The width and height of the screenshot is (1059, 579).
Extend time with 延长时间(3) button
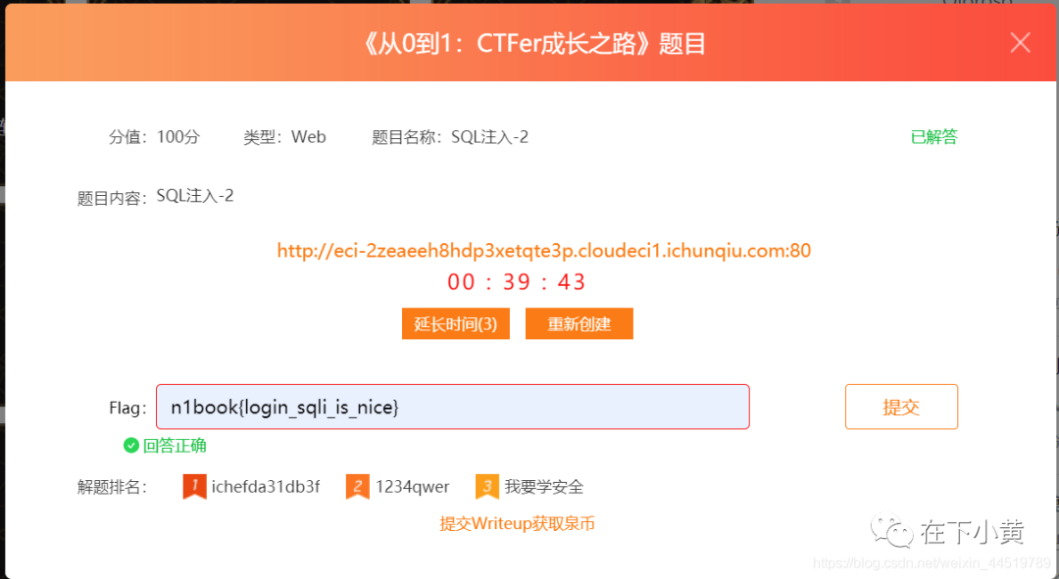point(456,324)
